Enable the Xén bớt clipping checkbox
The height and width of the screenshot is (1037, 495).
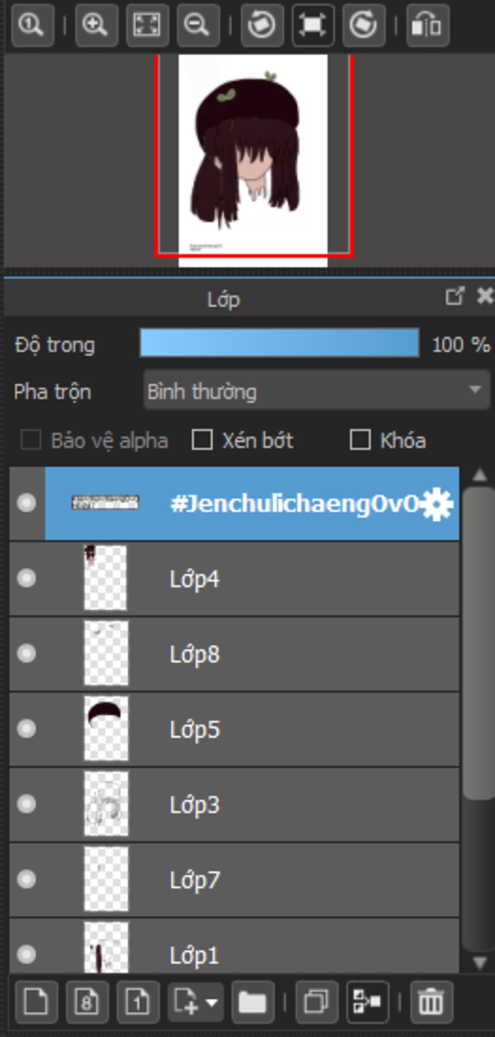[202, 440]
